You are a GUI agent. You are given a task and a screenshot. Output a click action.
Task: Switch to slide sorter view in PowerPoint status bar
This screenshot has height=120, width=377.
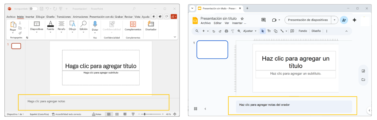[x=117, y=114]
